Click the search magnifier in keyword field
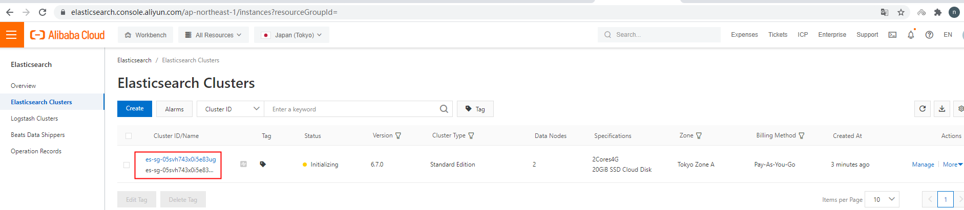This screenshot has width=964, height=210. pos(444,109)
